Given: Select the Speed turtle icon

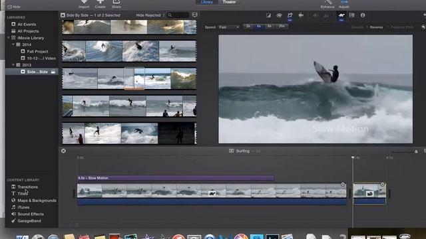Looking at the screenshot, I should 341,15.
